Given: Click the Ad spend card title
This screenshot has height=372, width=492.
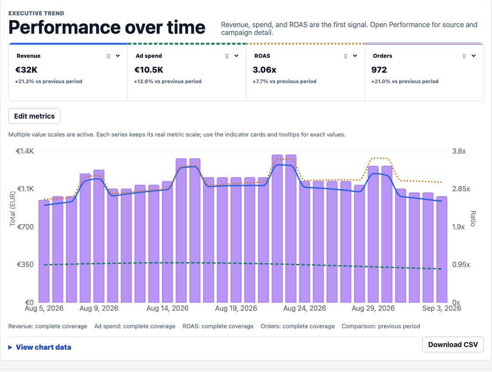Looking at the screenshot, I should [x=149, y=56].
